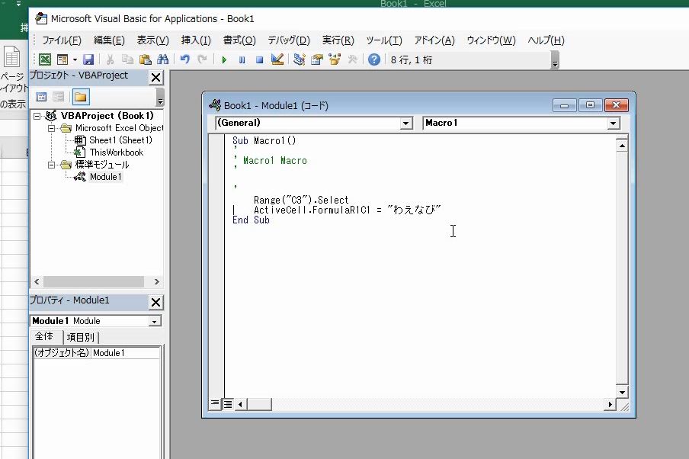The width and height of the screenshot is (689, 459).
Task: Open the Object Browser icon
Action: pyautogui.click(x=335, y=59)
